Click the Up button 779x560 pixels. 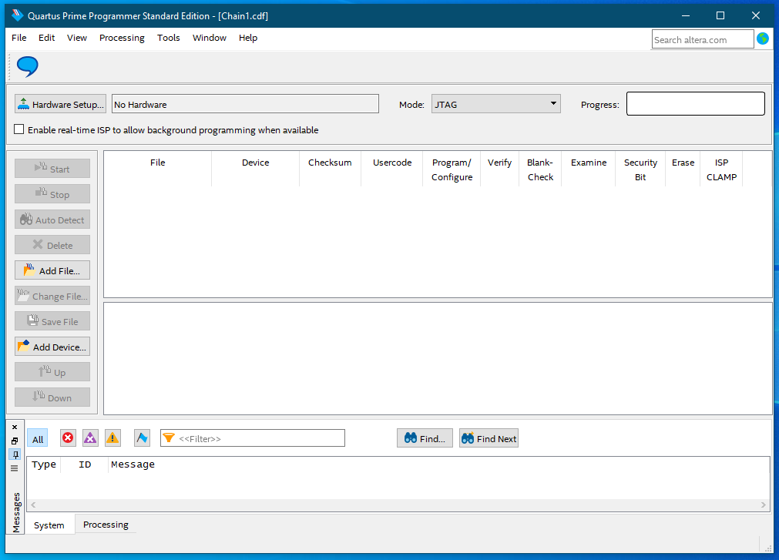click(x=52, y=372)
